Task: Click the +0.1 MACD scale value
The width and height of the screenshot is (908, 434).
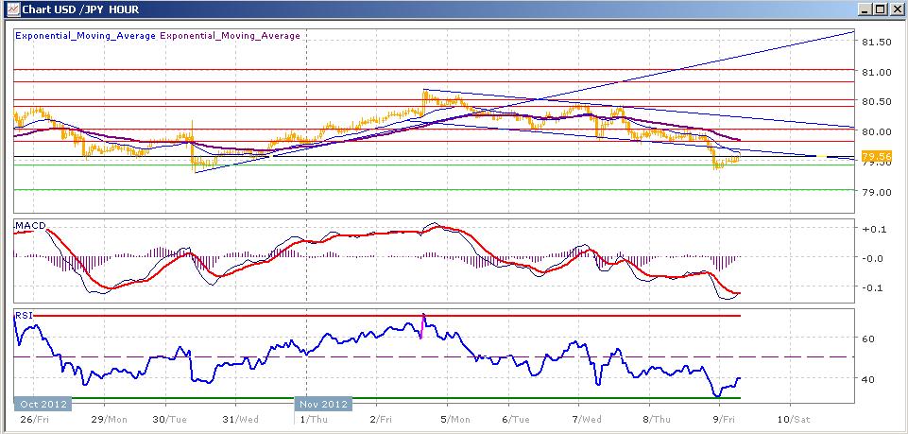Action: 873,229
